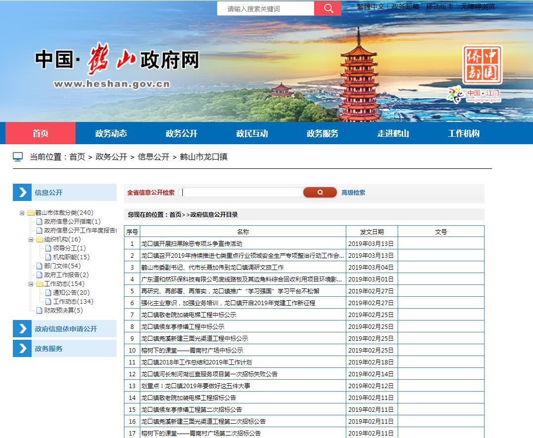Open the 走进鹤山 navigation tab
The image size is (533, 438).
[393, 133]
